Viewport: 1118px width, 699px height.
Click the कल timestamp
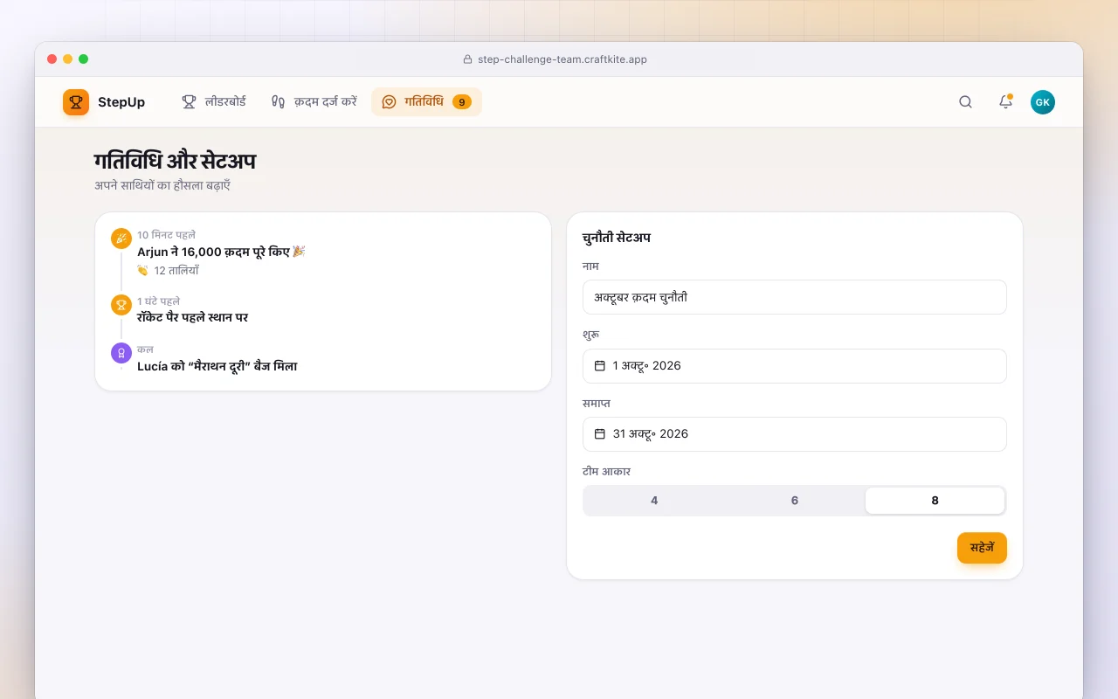click(145, 349)
